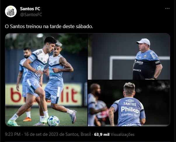Click the SANTOS text on jersey back
The height and width of the screenshot is (142, 176).
(x=130, y=104)
